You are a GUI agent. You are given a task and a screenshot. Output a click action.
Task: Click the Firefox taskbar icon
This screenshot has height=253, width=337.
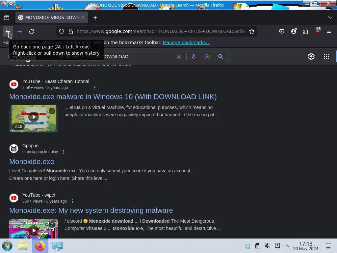tap(40, 246)
